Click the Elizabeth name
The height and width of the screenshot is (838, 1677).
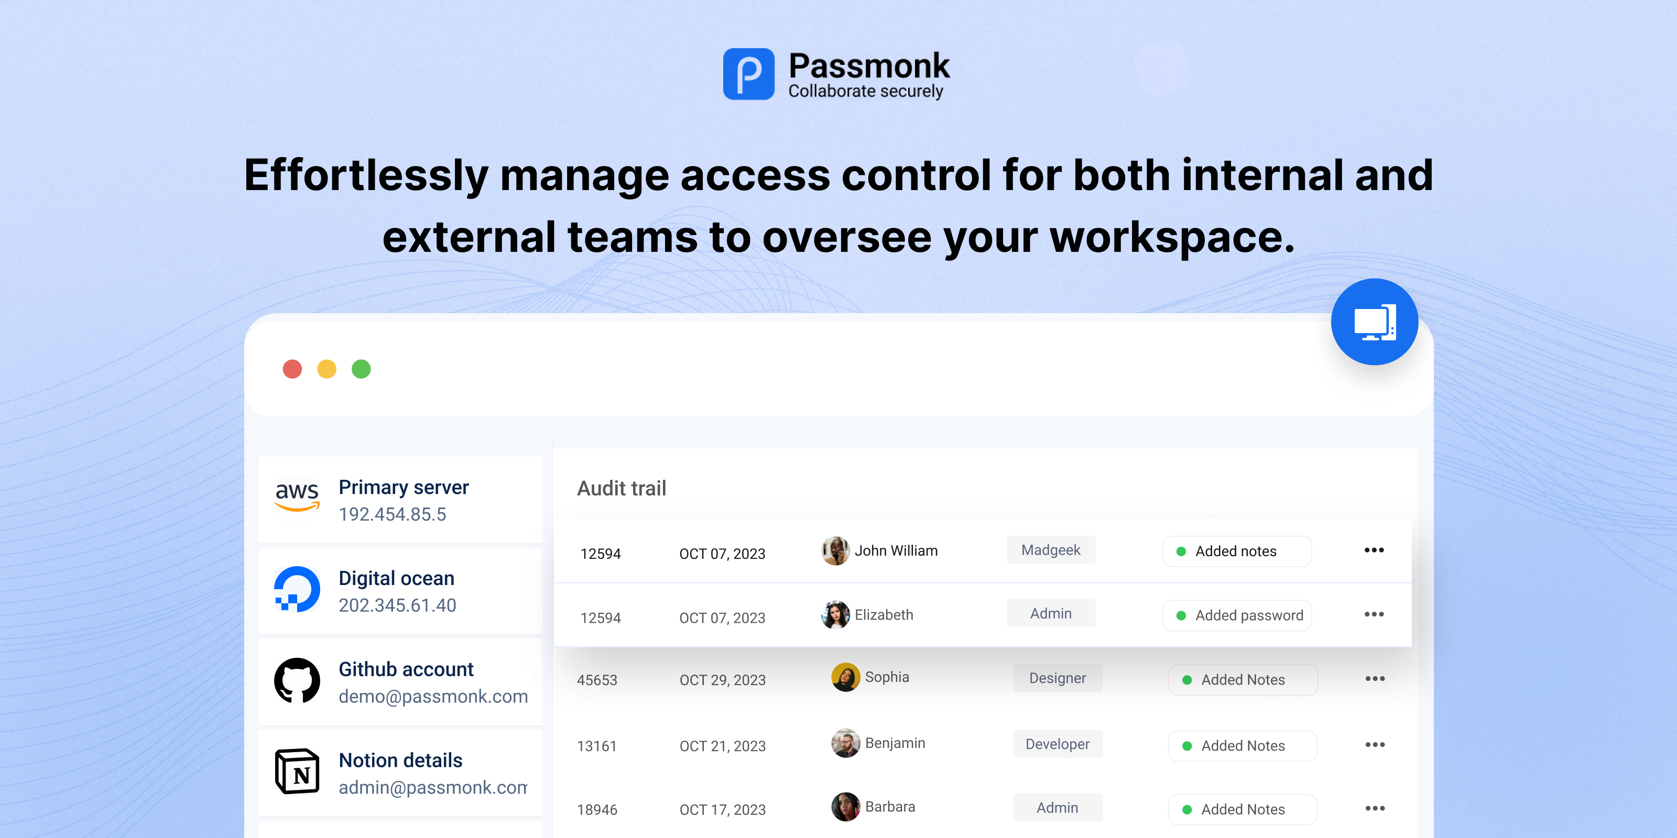pos(884,615)
